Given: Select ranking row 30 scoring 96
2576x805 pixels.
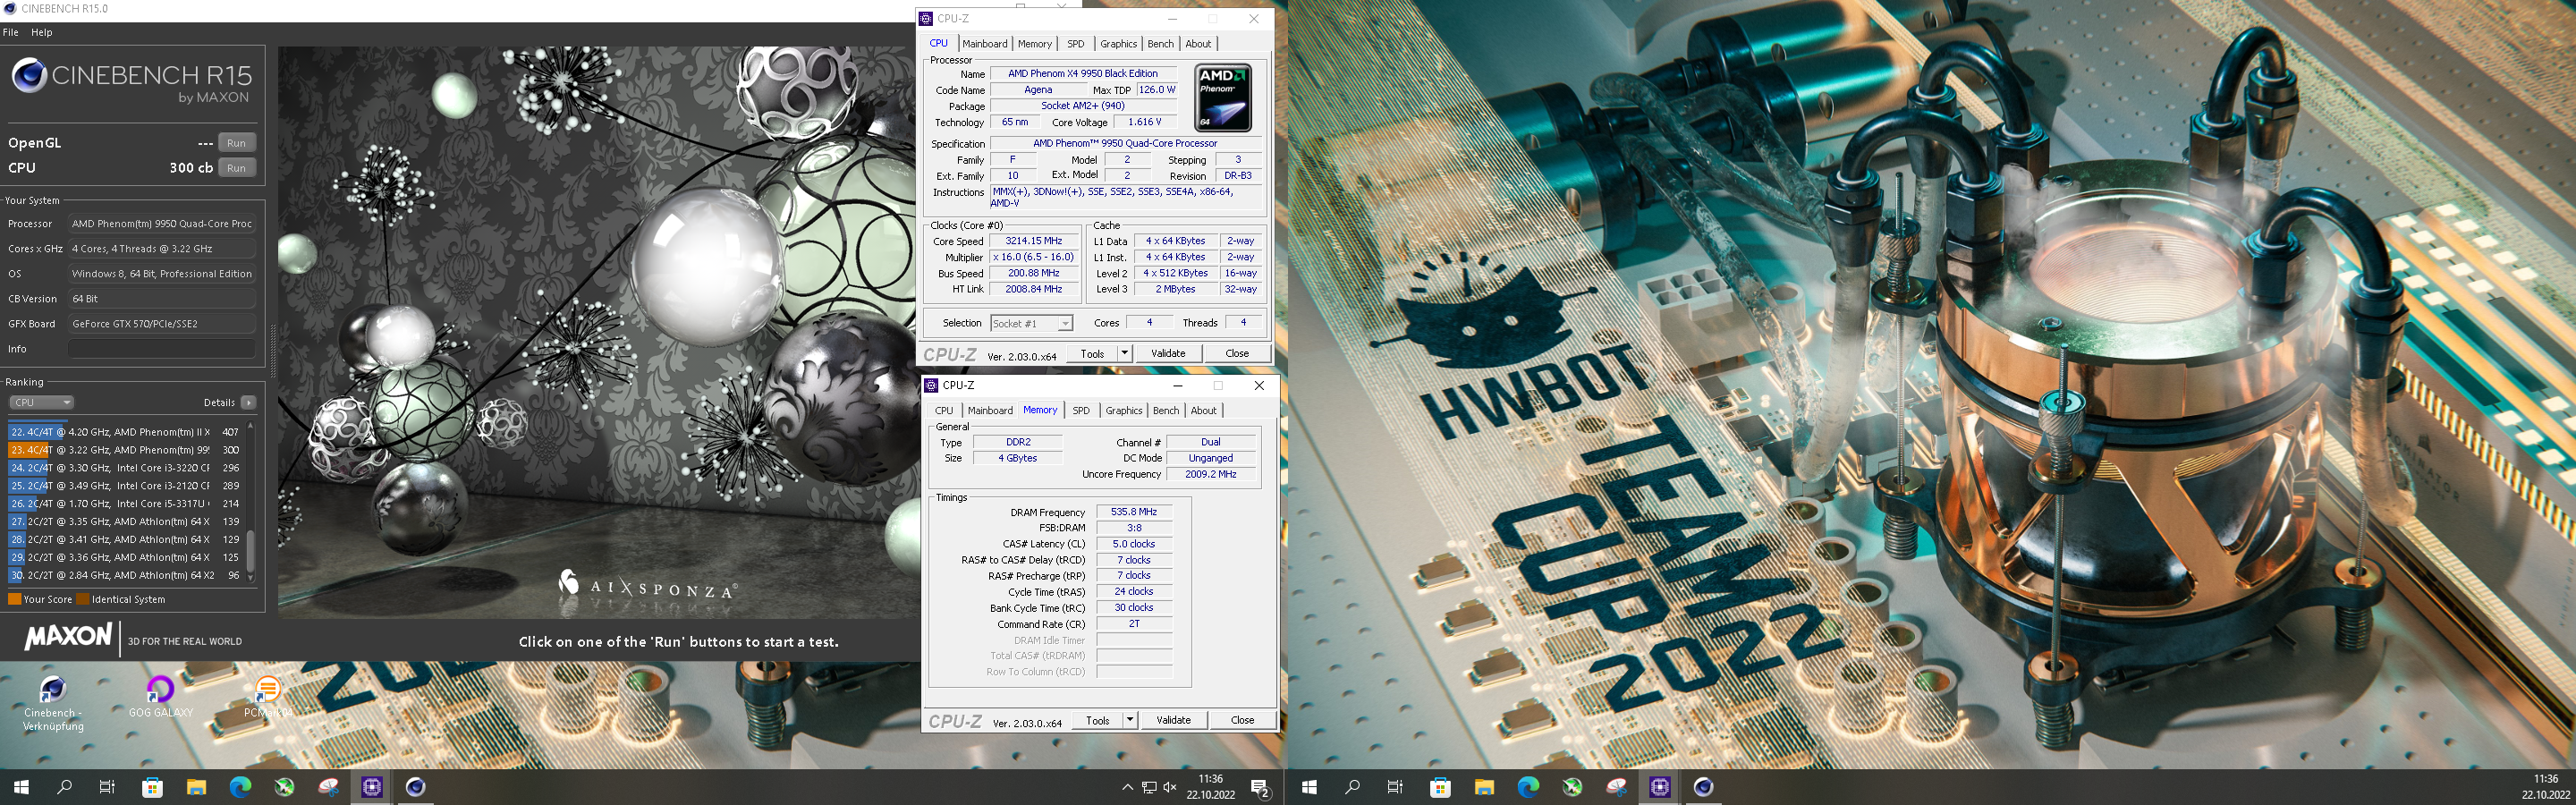Looking at the screenshot, I should (126, 576).
